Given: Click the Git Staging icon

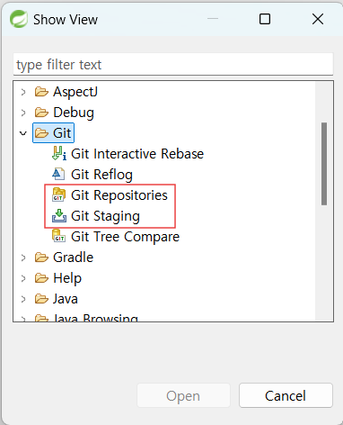Looking at the screenshot, I should coord(59,216).
